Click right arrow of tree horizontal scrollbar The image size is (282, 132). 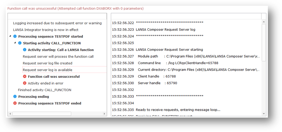coord(104,114)
